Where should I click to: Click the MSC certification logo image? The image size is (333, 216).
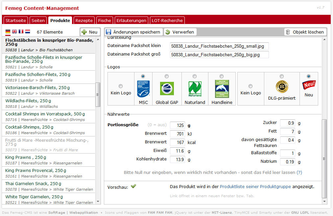(x=143, y=89)
